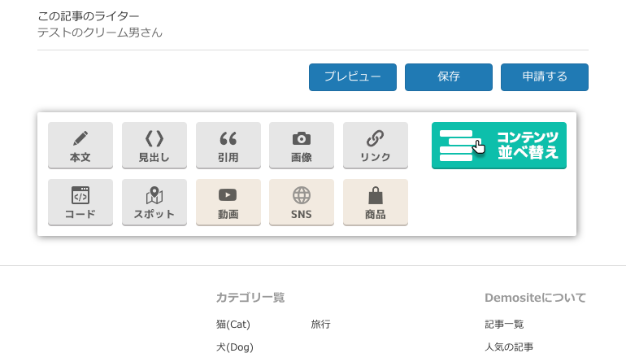This screenshot has width=626, height=362.
Task: Insert a 画像 image block
Action: click(x=302, y=146)
